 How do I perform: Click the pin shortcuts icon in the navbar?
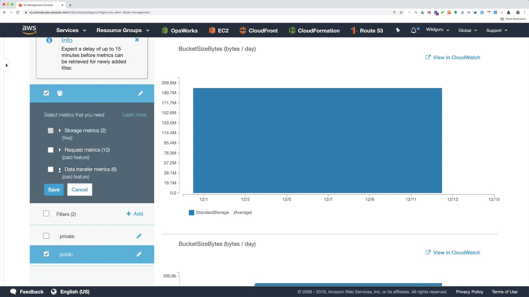pyautogui.click(x=398, y=30)
